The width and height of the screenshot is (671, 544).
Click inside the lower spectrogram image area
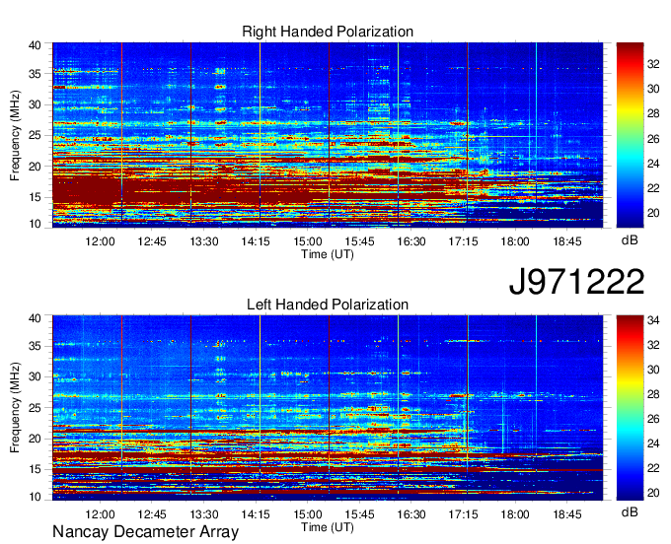328,408
